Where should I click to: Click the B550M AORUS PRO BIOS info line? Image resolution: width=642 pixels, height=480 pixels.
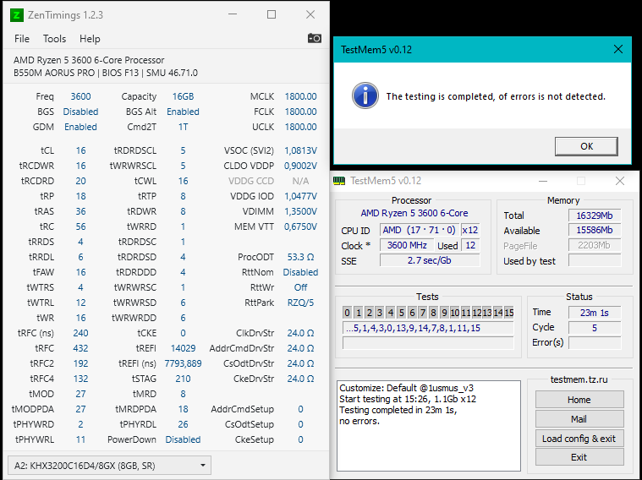(106, 73)
